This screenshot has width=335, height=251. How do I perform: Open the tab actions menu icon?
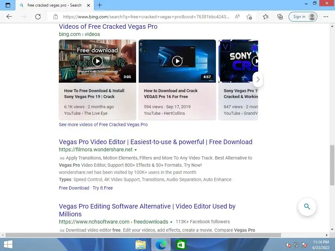tap(8, 5)
